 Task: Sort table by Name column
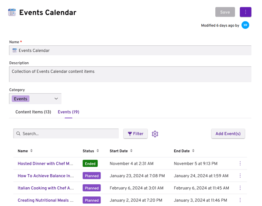click(x=31, y=151)
